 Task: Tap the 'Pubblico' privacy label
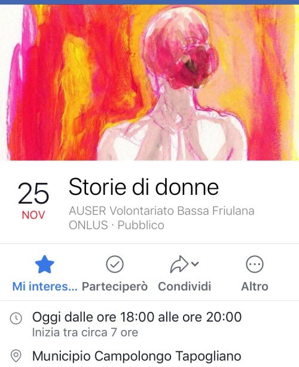click(141, 225)
